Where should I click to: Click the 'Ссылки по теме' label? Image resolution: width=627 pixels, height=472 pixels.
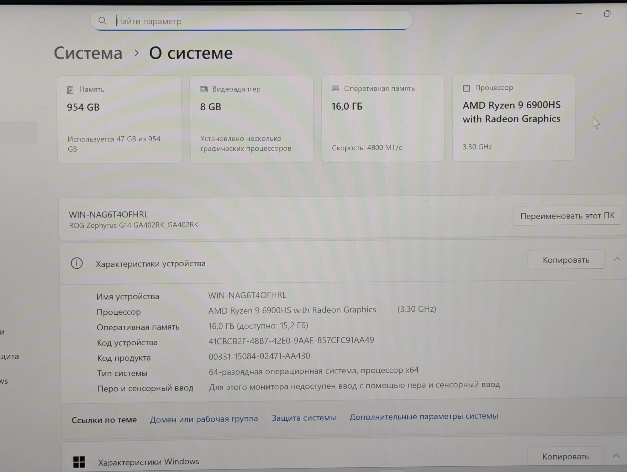[104, 420]
